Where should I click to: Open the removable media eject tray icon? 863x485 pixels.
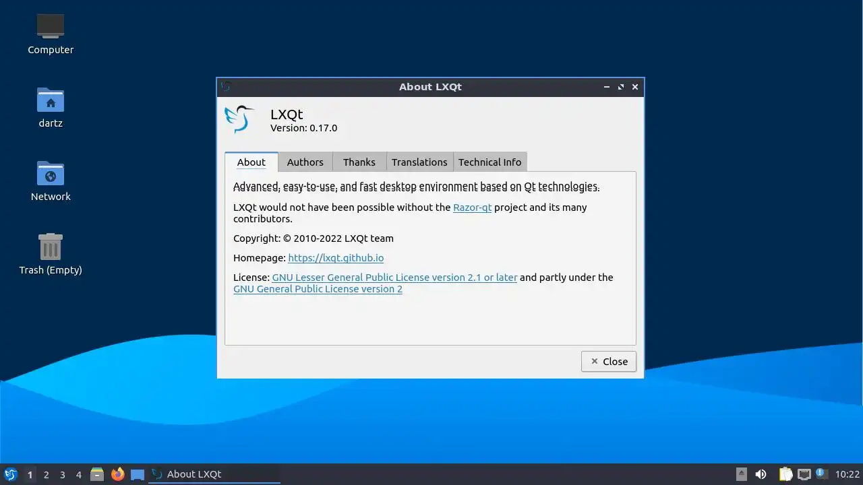pyautogui.click(x=742, y=474)
